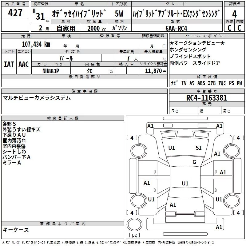Click the ★オークションデビュー★ sales point
This screenshot has width=246, height=246.
click(197, 43)
